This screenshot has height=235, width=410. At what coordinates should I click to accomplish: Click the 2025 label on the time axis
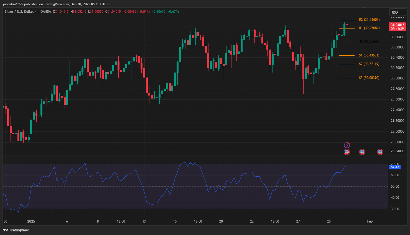point(31,221)
